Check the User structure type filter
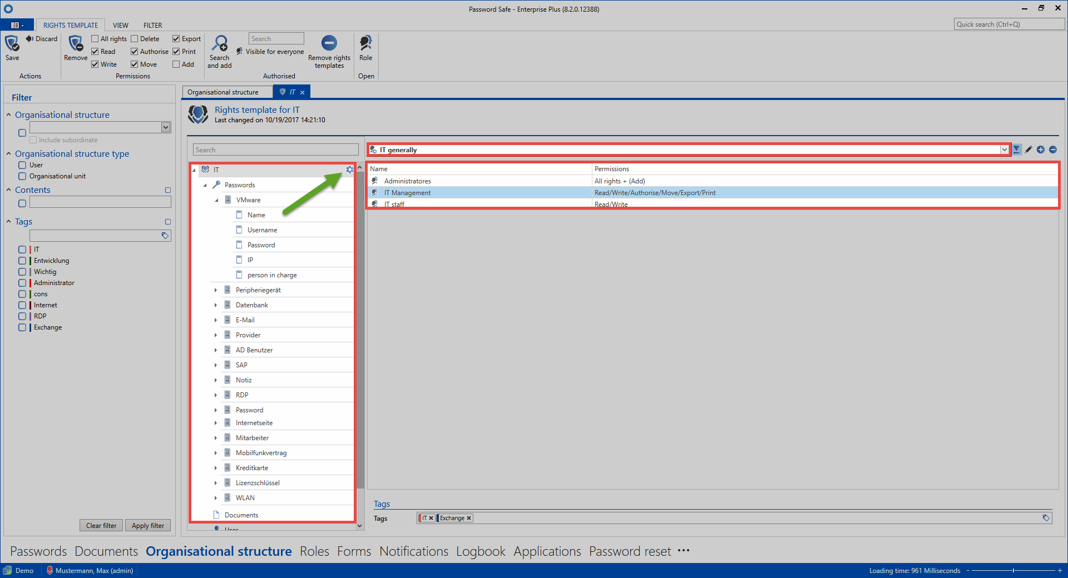The height and width of the screenshot is (578, 1068). (x=22, y=165)
